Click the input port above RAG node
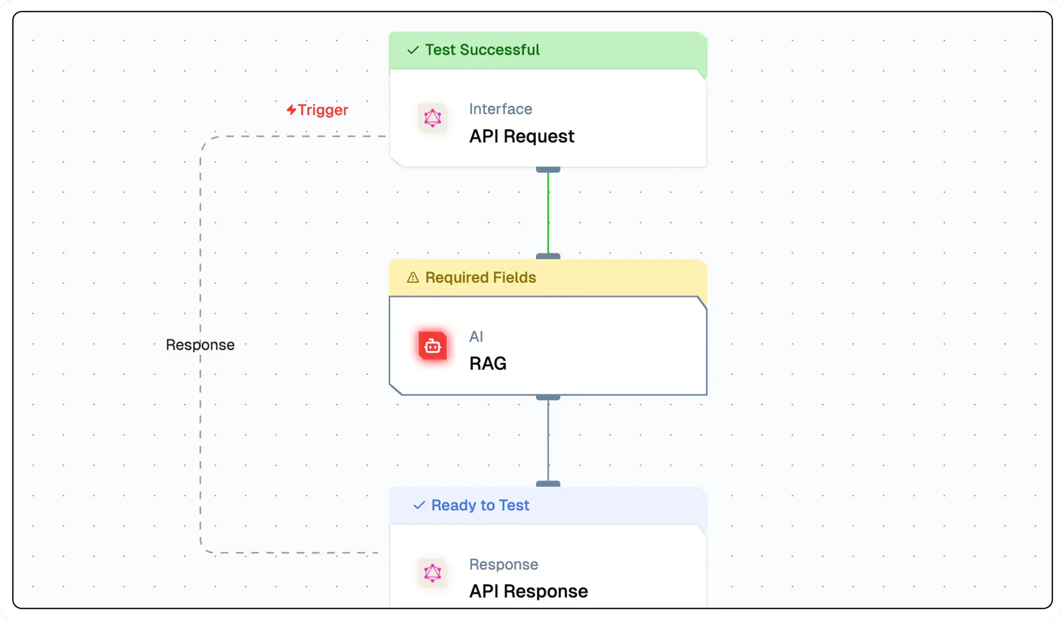 click(548, 256)
